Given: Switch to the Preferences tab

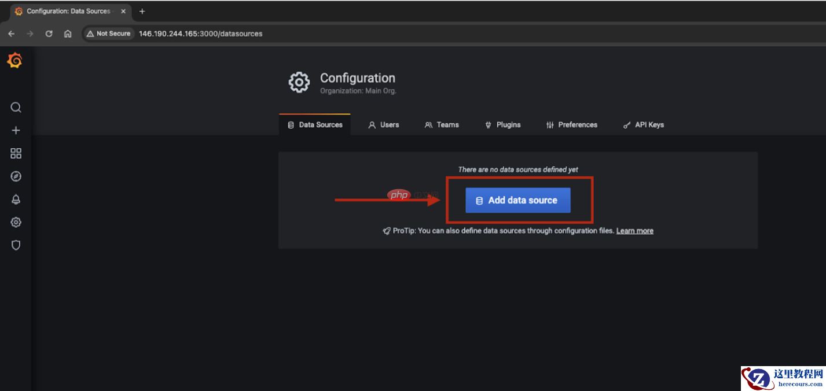Looking at the screenshot, I should tap(572, 124).
